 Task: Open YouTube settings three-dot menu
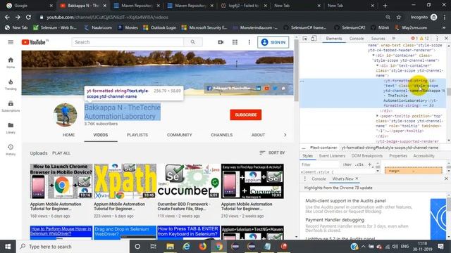pos(249,42)
